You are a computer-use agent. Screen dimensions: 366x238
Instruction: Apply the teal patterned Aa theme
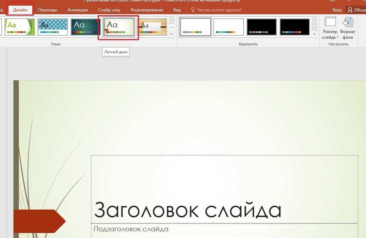[53, 27]
